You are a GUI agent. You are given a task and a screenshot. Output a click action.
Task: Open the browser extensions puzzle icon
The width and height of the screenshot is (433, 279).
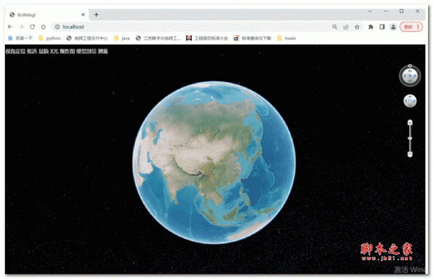click(371, 27)
